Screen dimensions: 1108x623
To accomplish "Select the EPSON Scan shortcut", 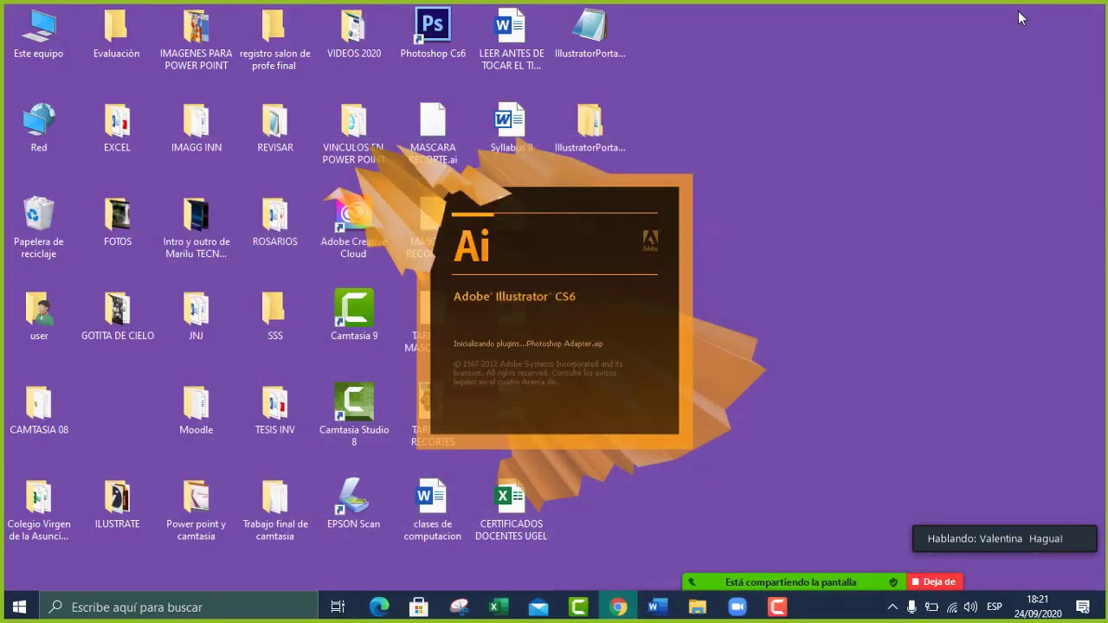I will [353, 504].
